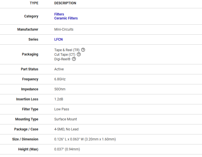This screenshot has width=202, height=157.
Task: Click the 50Ohm impedance value
Action: coord(60,89)
